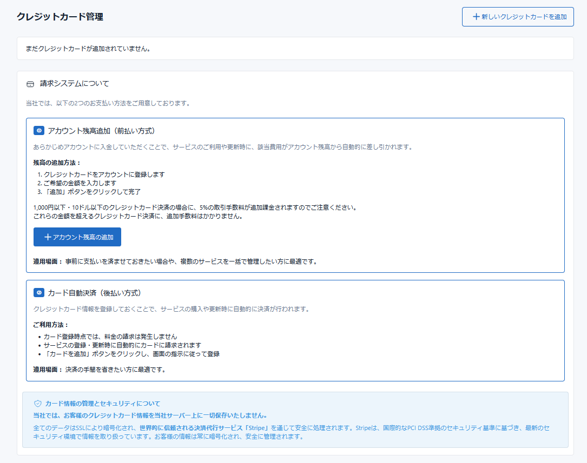Click the ご利用方法 label

51,325
